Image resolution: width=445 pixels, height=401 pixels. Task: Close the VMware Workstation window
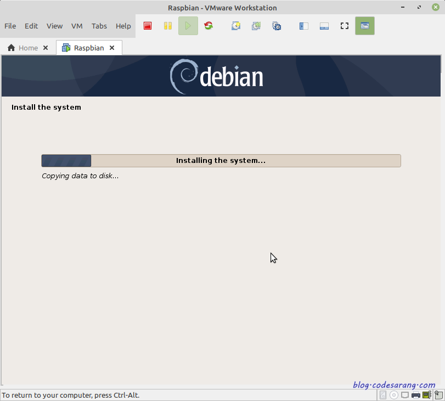[x=436, y=7]
